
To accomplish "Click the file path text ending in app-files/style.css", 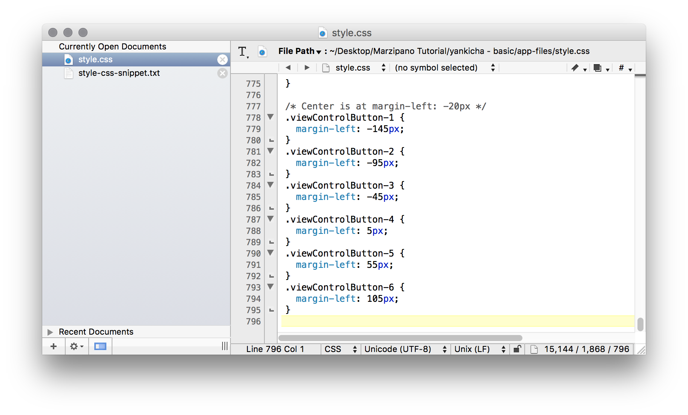I will tap(459, 51).
